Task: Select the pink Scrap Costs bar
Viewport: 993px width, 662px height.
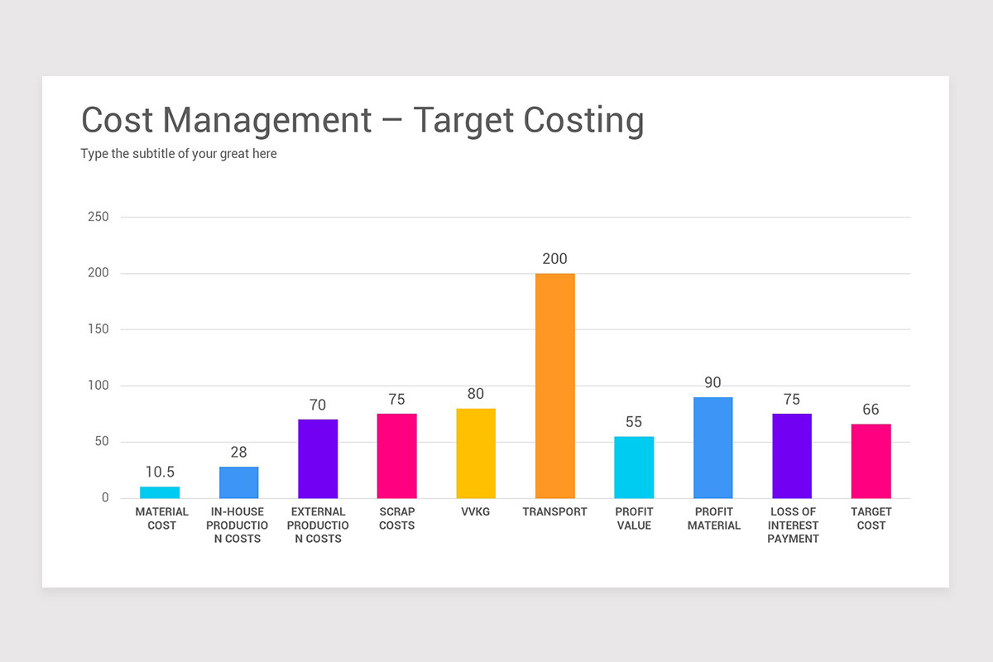Action: (x=396, y=455)
